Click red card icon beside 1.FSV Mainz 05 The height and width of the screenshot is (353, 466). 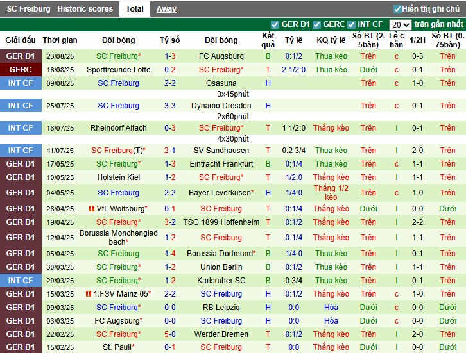click(89, 294)
